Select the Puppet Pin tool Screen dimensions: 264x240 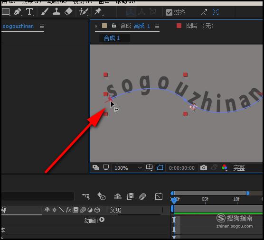pos(98,12)
